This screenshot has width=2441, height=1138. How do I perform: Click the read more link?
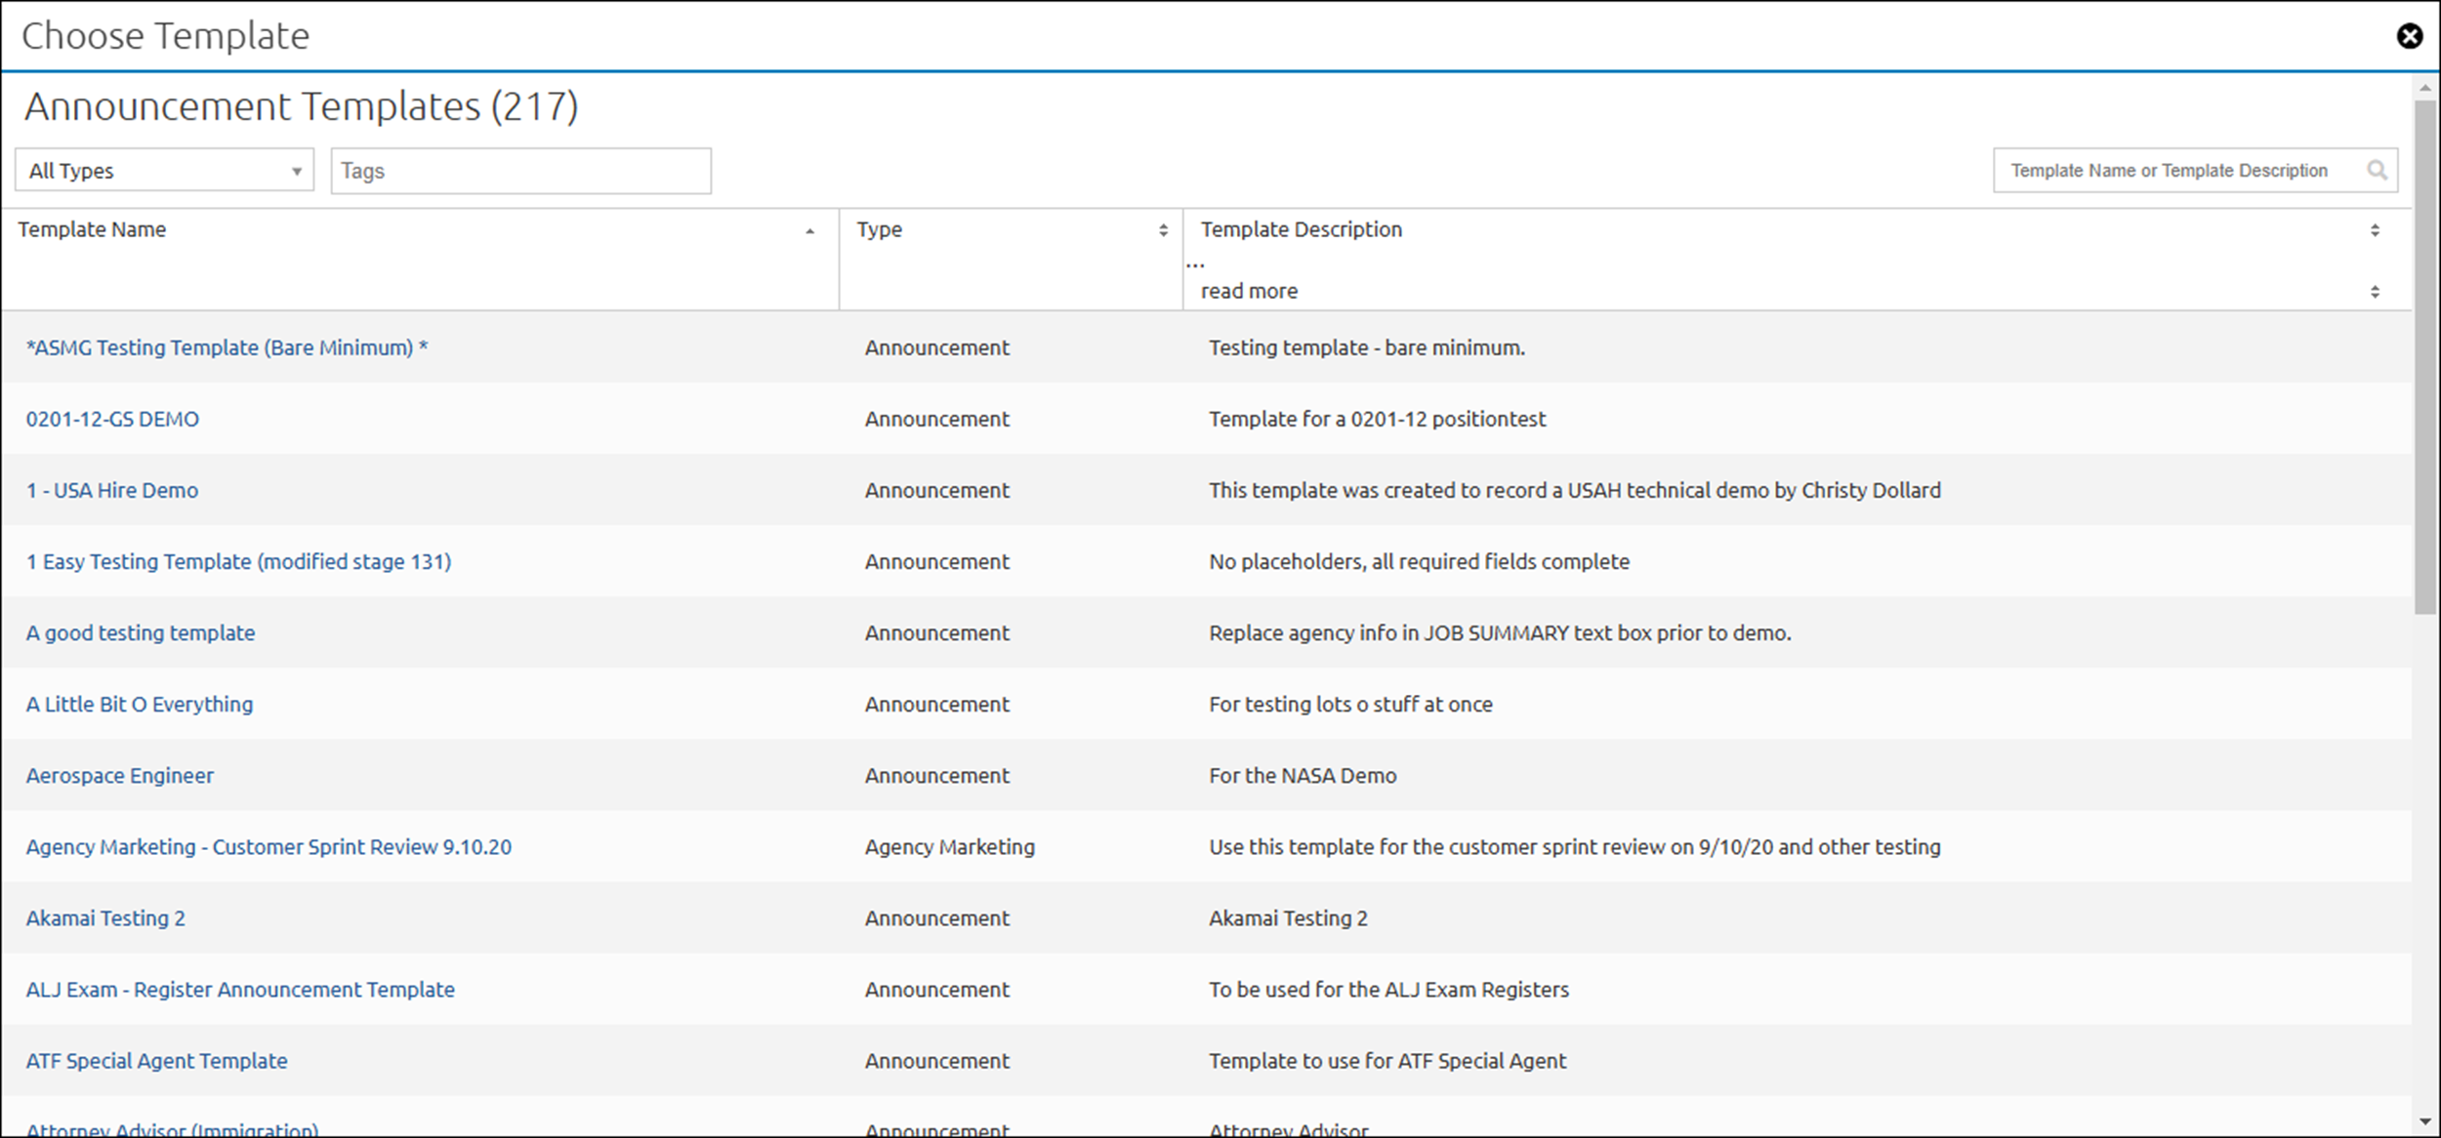pos(1249,291)
